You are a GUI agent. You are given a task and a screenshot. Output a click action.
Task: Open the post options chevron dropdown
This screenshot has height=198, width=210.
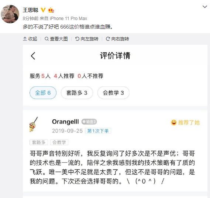click(205, 7)
